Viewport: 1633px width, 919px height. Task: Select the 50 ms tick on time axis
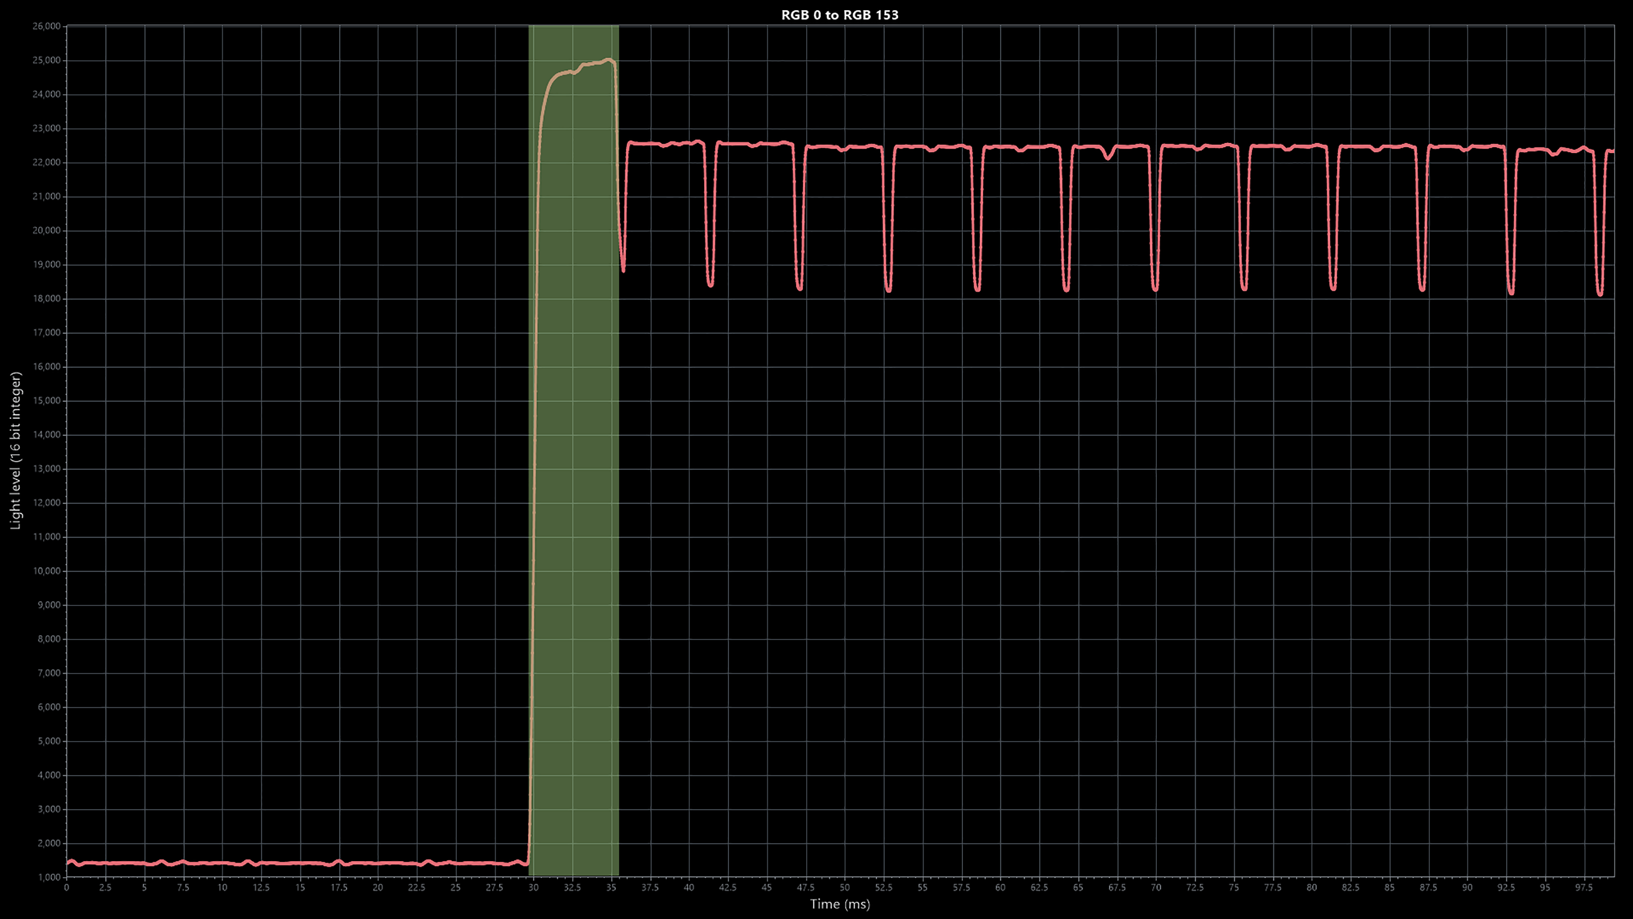tap(845, 887)
